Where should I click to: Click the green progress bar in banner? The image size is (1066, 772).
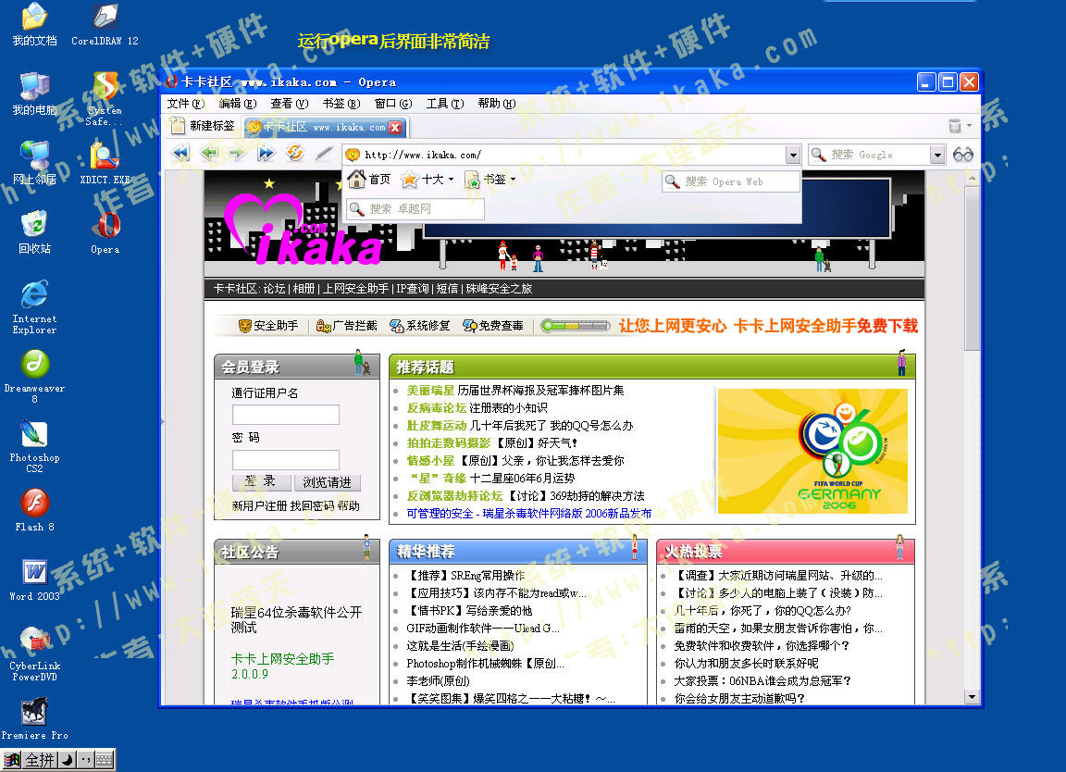tap(576, 326)
